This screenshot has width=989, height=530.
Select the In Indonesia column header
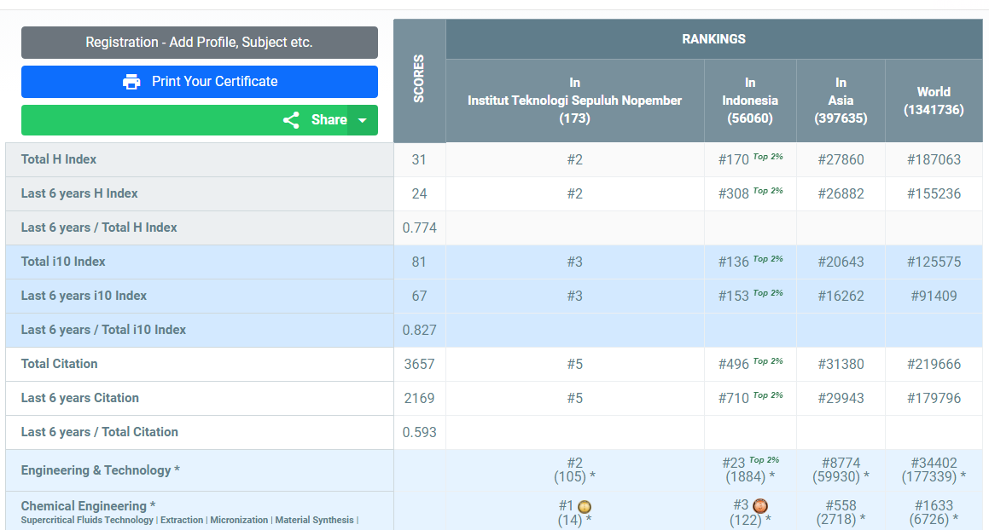click(750, 101)
